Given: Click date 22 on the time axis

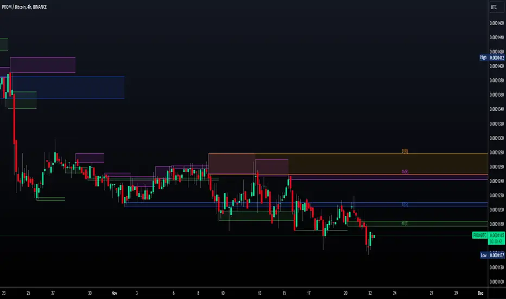Looking at the screenshot, I should click(370, 293).
